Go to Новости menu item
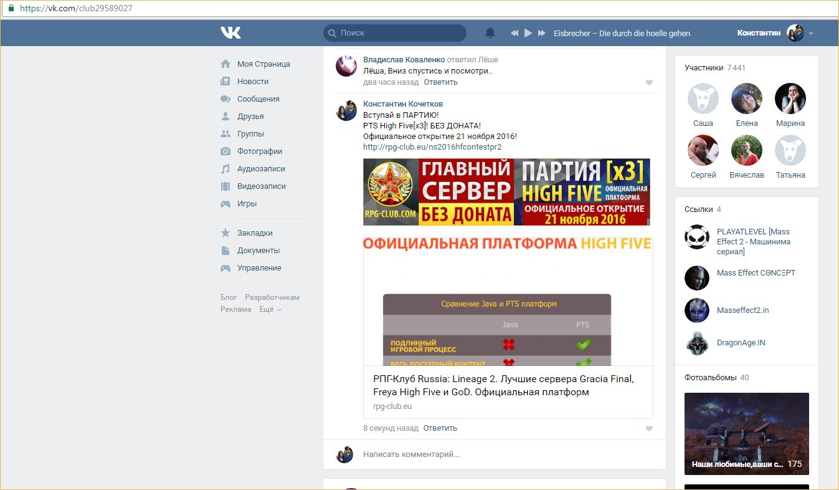Screen dimensions: 839x490 (253, 81)
